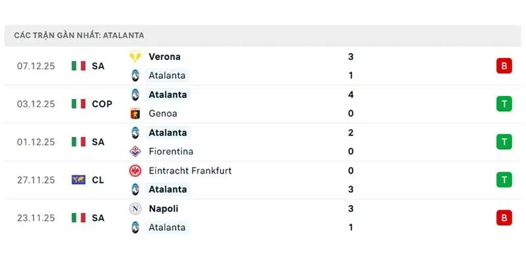526x263 pixels.
Task: Select the Fiorentina team name
Action: click(x=172, y=151)
